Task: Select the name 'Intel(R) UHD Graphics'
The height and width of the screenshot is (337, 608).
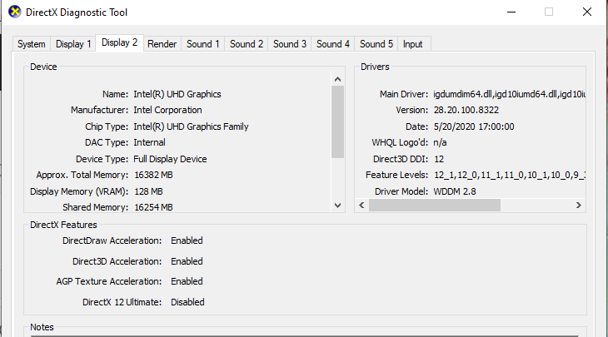Action: [177, 94]
